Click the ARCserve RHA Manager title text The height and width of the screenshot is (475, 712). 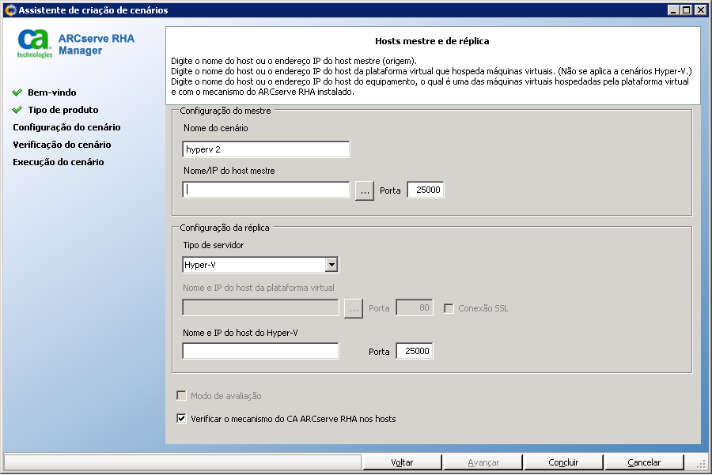(x=97, y=44)
